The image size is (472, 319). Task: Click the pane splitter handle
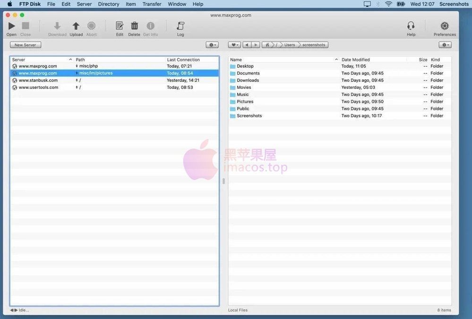click(223, 181)
